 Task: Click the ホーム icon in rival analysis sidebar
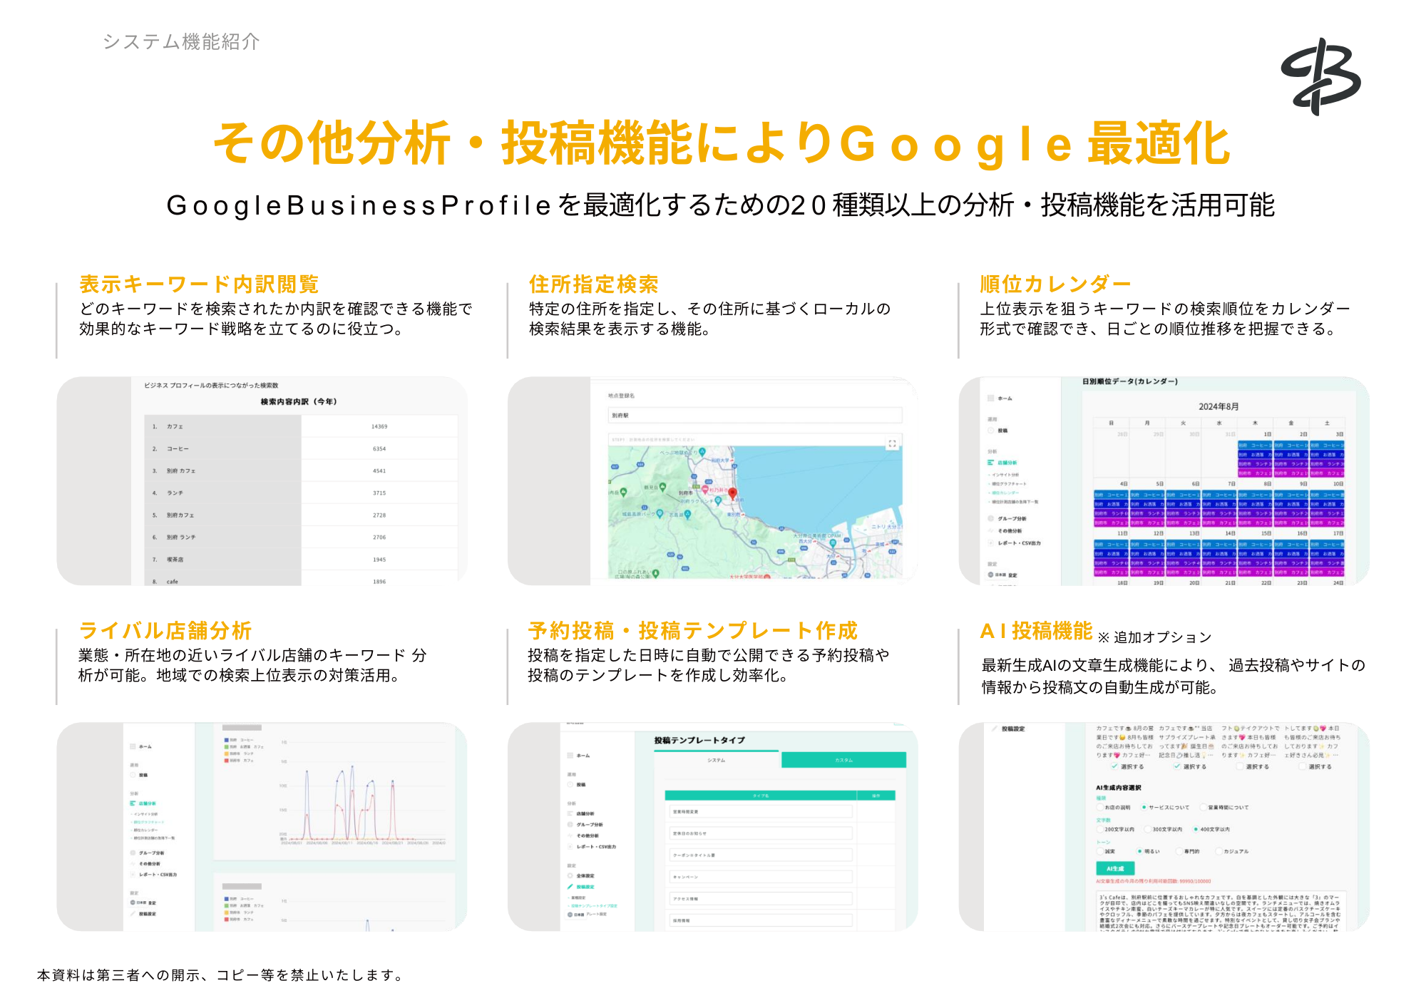[x=133, y=746]
